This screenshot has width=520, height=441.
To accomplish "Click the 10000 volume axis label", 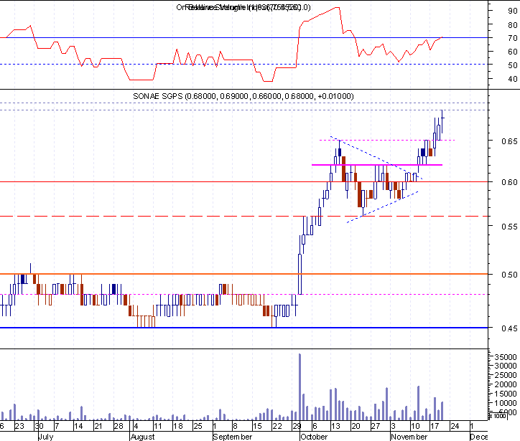I will [x=506, y=403].
